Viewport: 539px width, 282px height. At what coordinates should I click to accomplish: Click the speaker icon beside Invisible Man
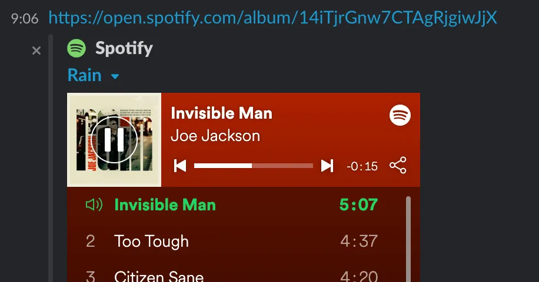coord(94,205)
